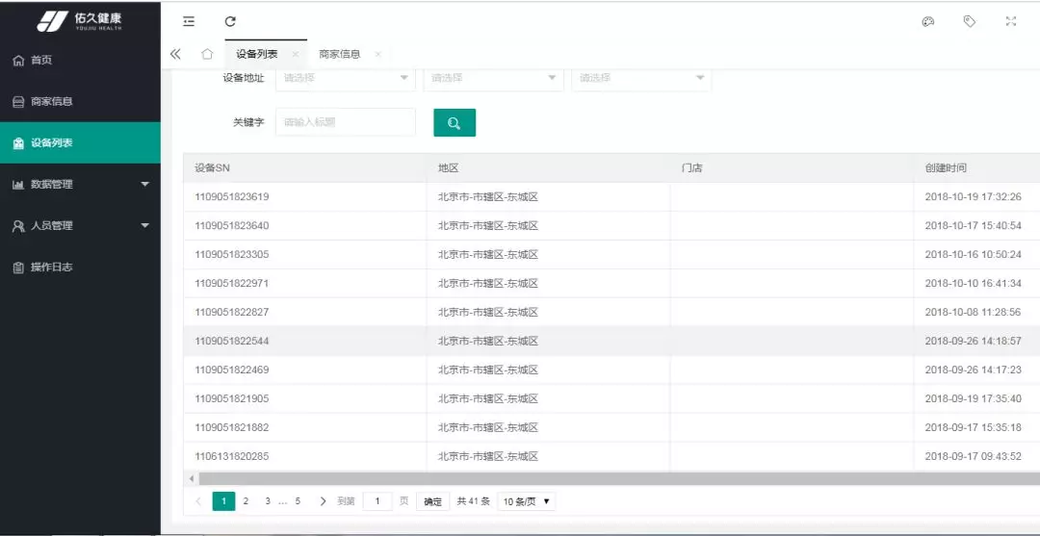Image resolution: width=1040 pixels, height=536 pixels.
Task: Click the green search button
Action: [x=455, y=122]
